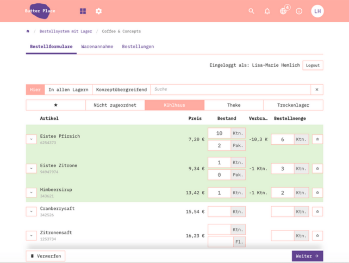Open the LH user avatar

point(317,11)
